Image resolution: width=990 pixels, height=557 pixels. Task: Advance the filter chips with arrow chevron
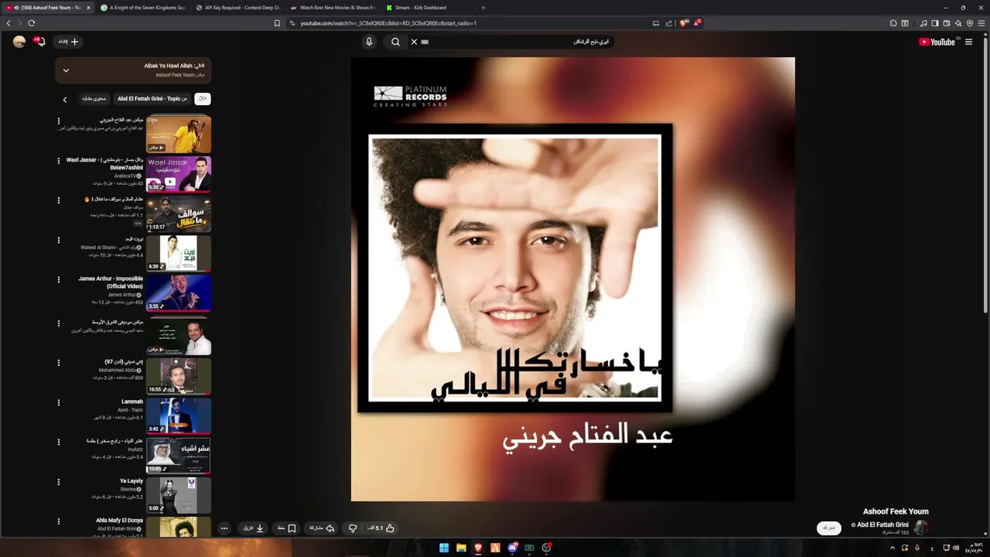65,99
